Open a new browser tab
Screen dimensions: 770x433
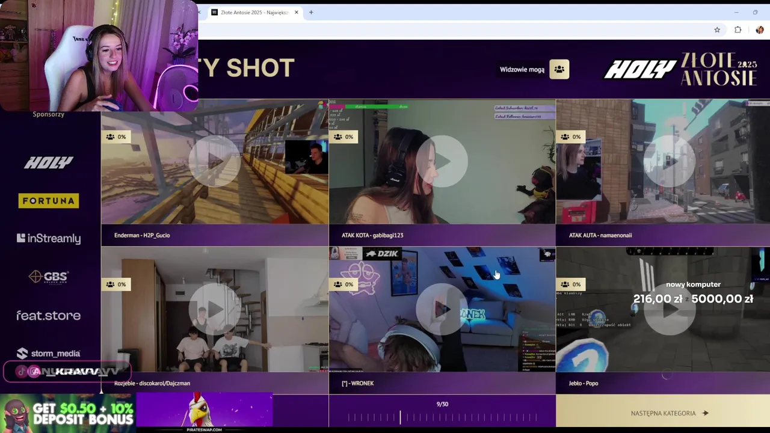(311, 12)
